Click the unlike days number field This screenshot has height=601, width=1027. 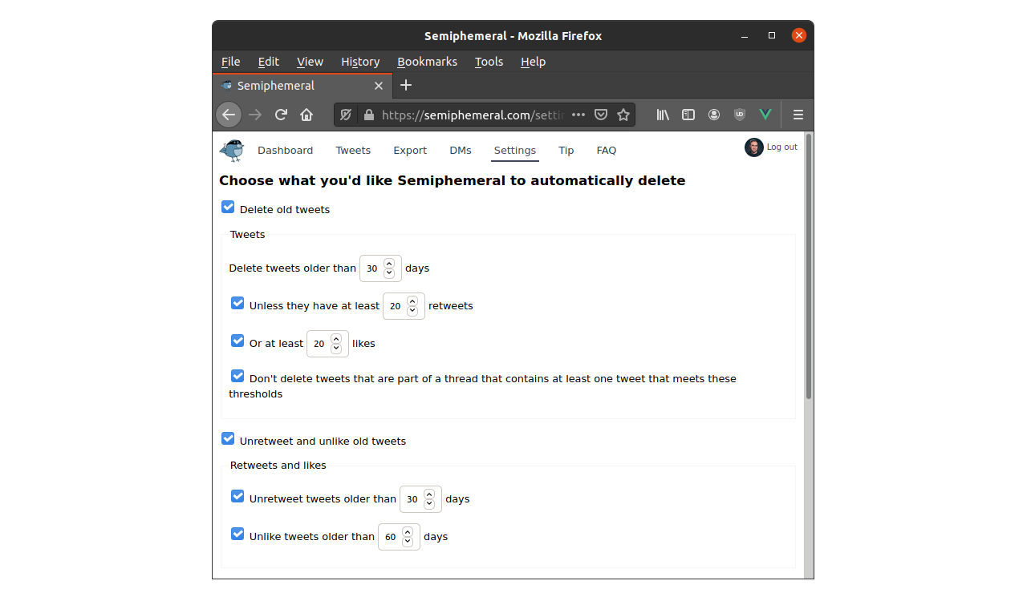click(x=399, y=537)
